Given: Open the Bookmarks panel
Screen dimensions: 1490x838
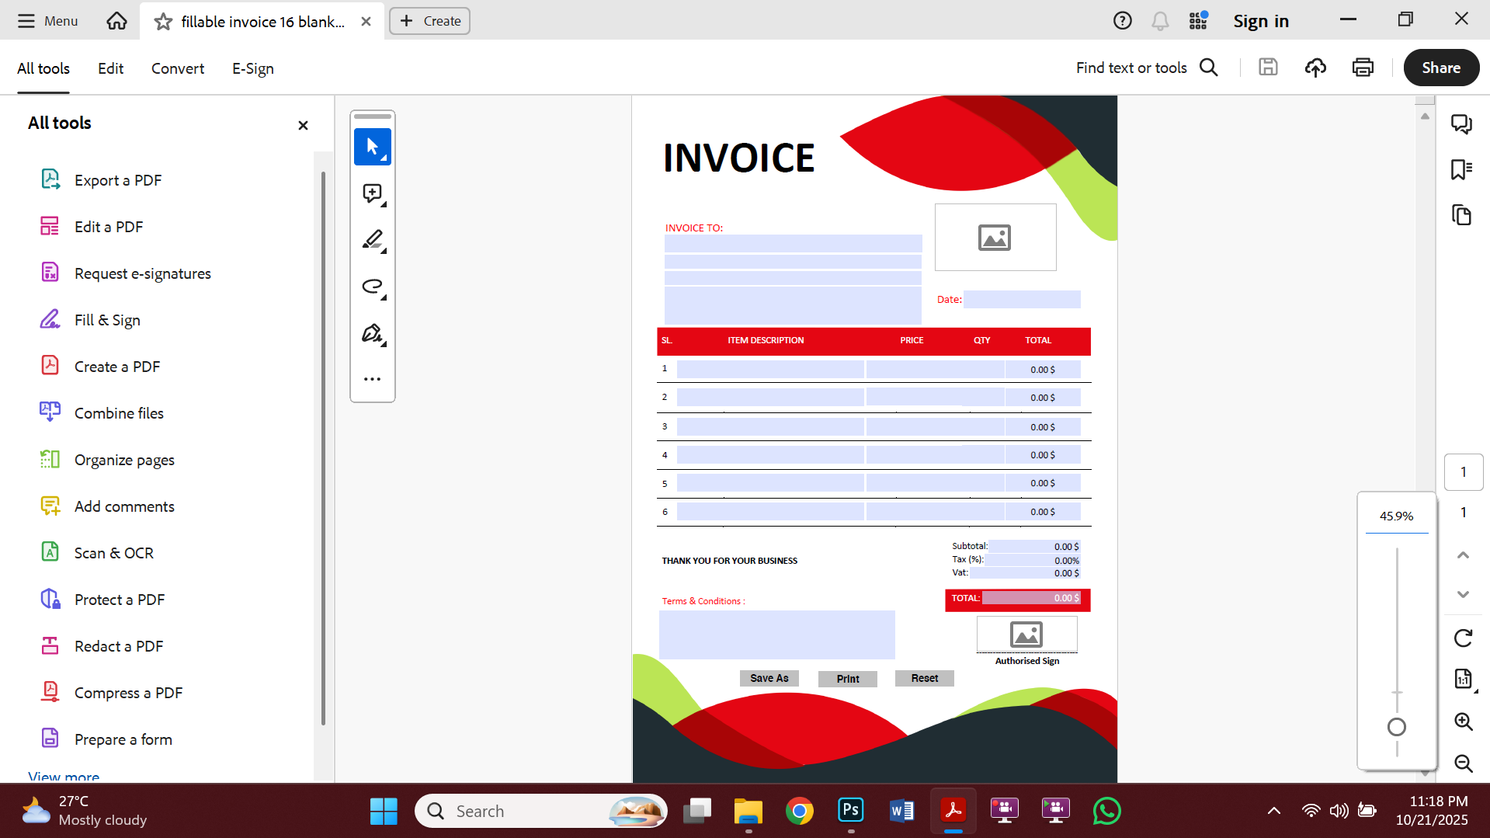Looking at the screenshot, I should coord(1462,169).
